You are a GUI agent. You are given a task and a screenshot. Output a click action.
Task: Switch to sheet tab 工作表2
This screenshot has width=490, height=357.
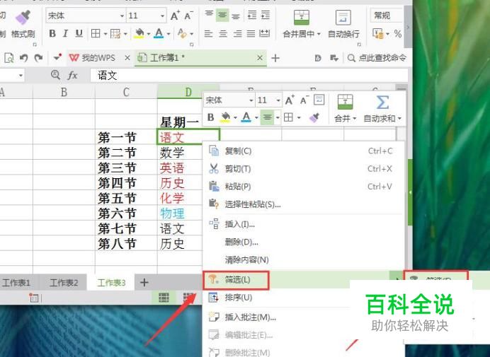[64, 283]
